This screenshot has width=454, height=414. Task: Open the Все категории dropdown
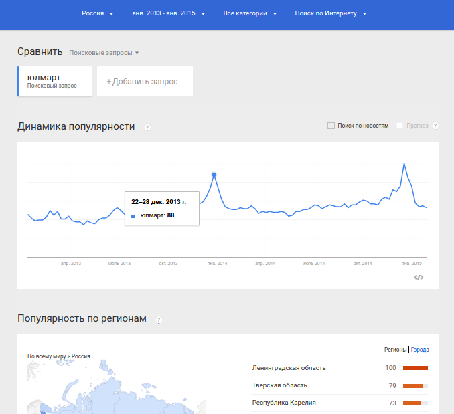250,13
